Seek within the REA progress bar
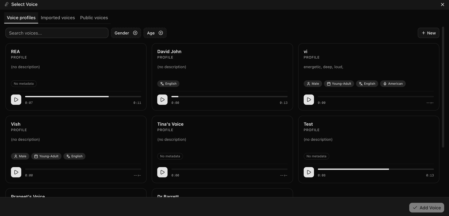The image size is (449, 216). pos(83,97)
